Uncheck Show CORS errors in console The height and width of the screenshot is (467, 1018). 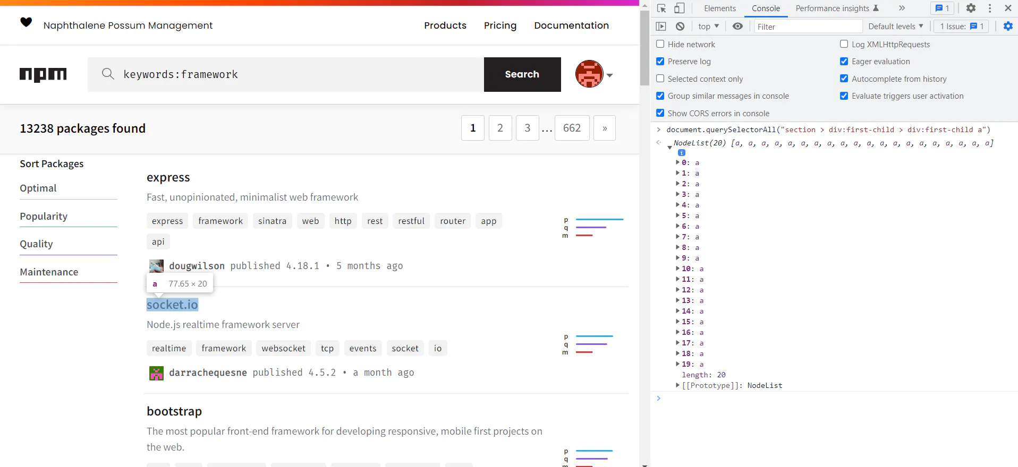tap(660, 113)
